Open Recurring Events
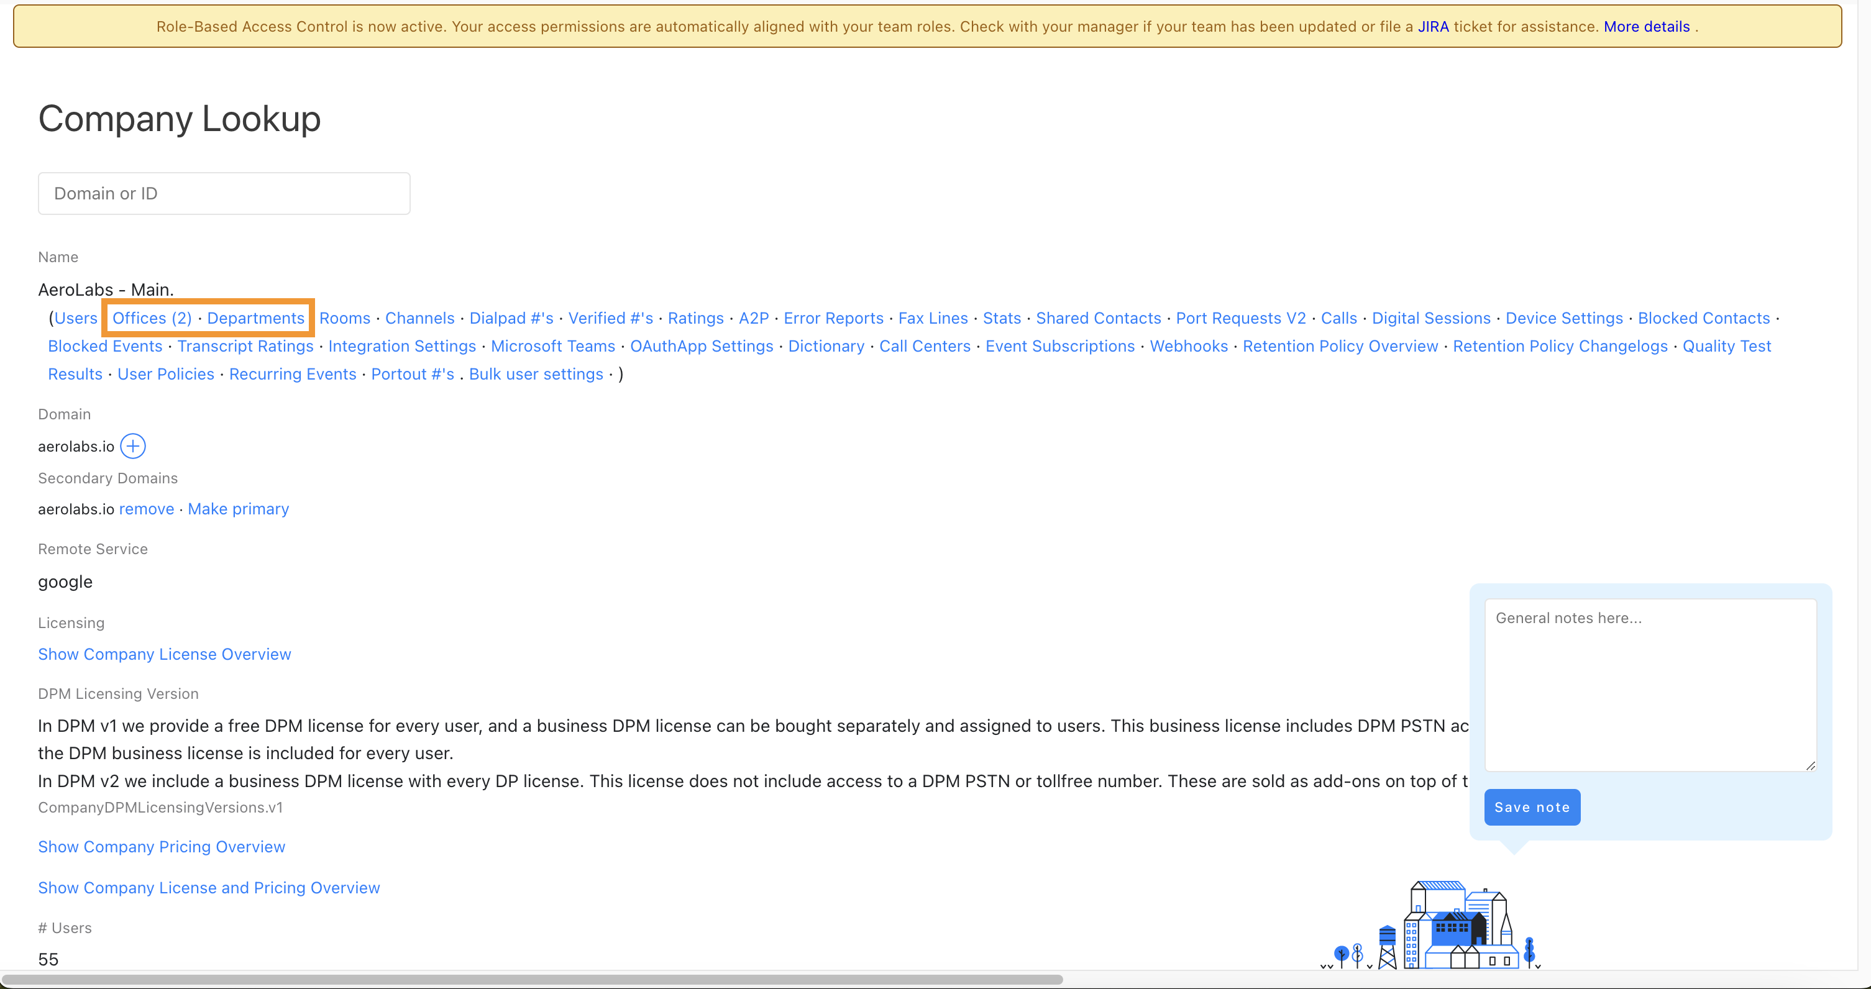Viewport: 1871px width, 989px height. tap(293, 374)
